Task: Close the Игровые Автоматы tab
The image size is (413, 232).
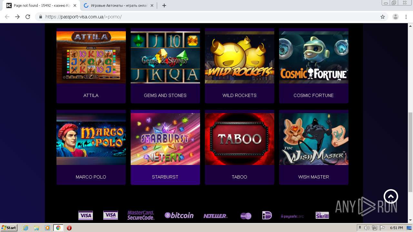Action: pyautogui.click(x=152, y=5)
